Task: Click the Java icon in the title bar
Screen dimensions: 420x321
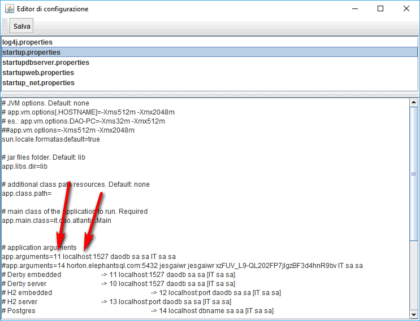Action: coord(10,8)
